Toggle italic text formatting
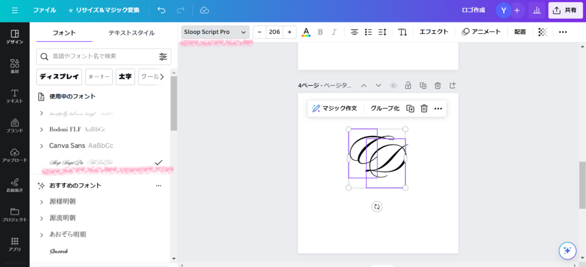This screenshot has height=267, width=586. pyautogui.click(x=334, y=32)
